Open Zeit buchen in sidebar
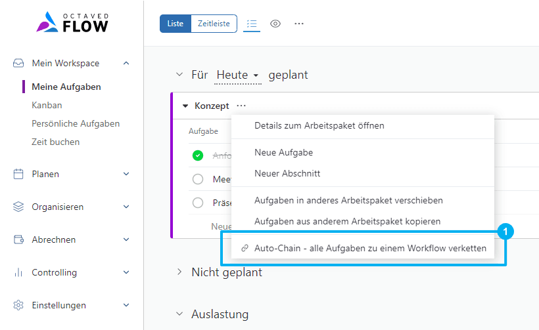 pos(55,142)
